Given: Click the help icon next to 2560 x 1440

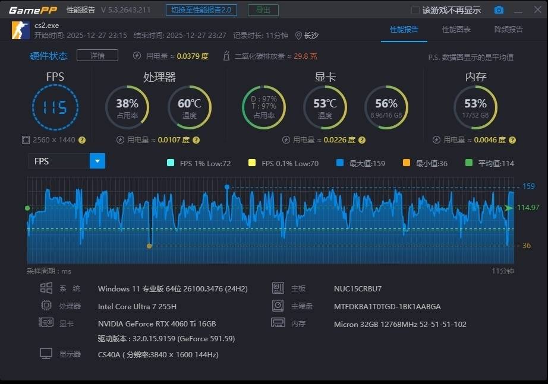Looking at the screenshot, I should click(x=82, y=140).
